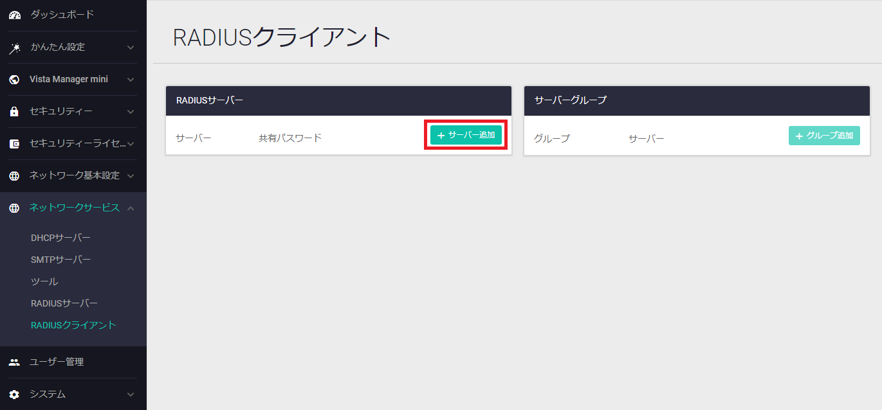The image size is (882, 410).
Task: Open the RADIUSサーバー submenu page
Action: point(64,303)
